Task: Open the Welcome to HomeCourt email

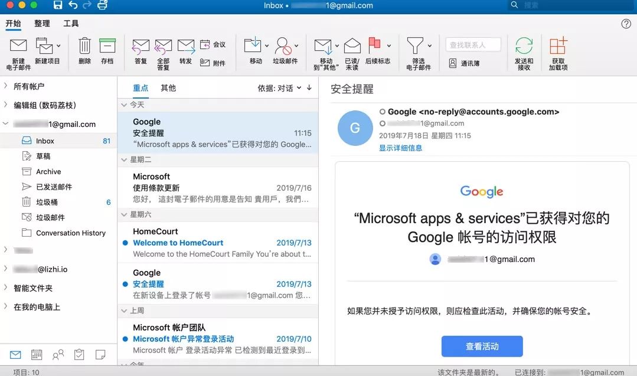Action: click(x=218, y=243)
